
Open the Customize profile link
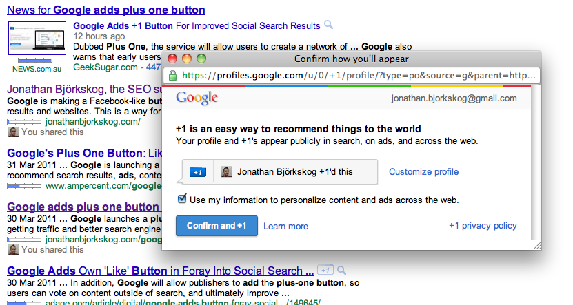[423, 172]
